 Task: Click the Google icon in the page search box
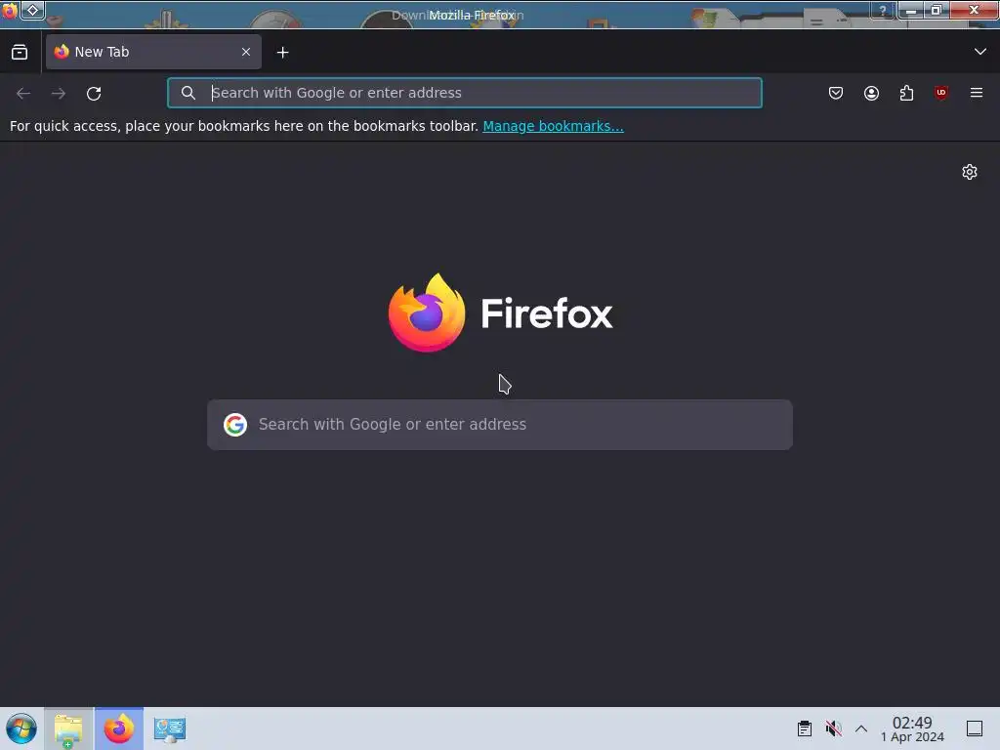tap(235, 425)
